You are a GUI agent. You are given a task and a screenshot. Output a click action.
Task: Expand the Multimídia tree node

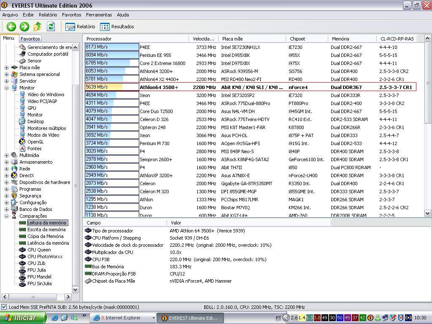pyautogui.click(x=6, y=155)
